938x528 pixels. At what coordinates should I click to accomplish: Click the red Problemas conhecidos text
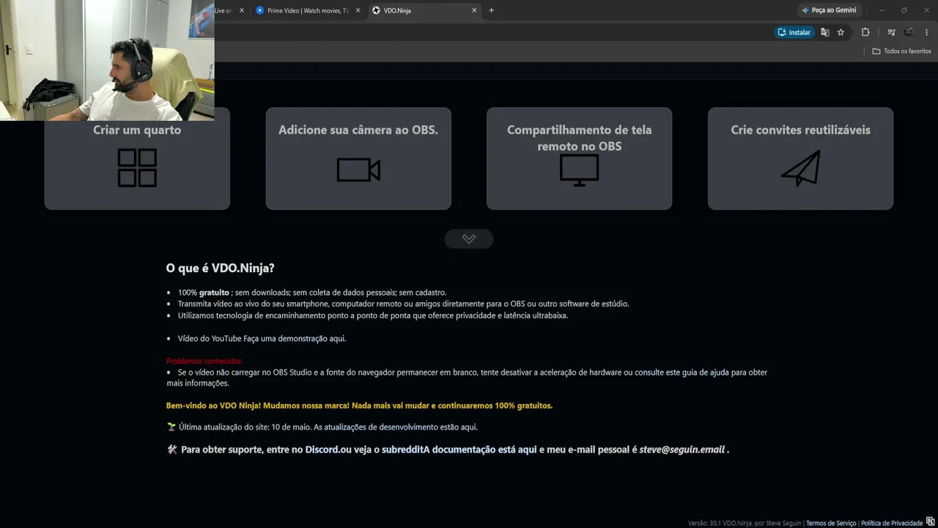click(x=204, y=361)
